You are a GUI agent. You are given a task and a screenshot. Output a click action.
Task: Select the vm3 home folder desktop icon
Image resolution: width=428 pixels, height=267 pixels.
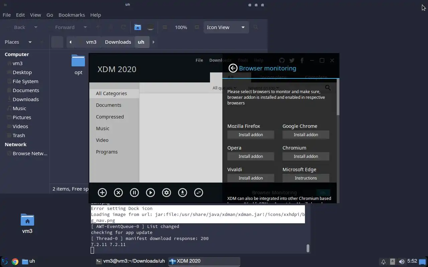(27, 223)
